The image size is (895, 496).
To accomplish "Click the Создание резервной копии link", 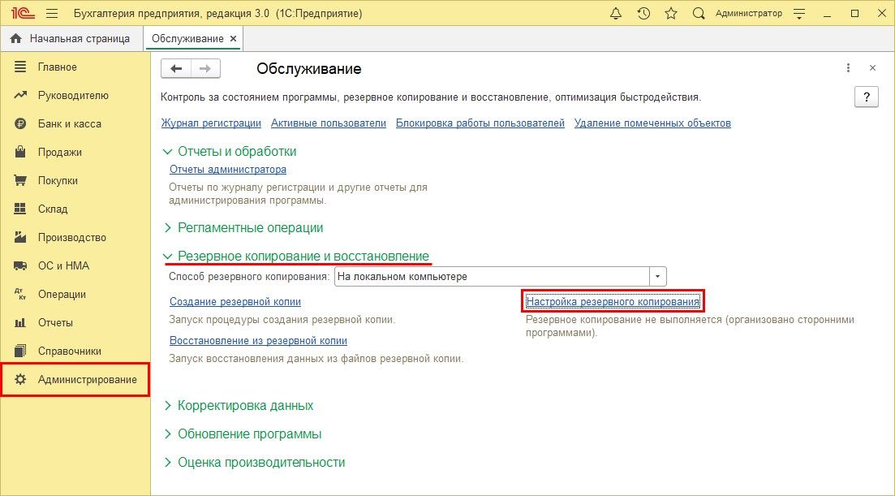I will pos(235,301).
